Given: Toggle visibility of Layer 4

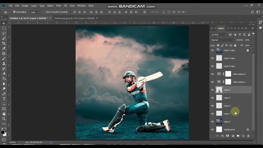Looking at the screenshot, I should pos(212,106).
